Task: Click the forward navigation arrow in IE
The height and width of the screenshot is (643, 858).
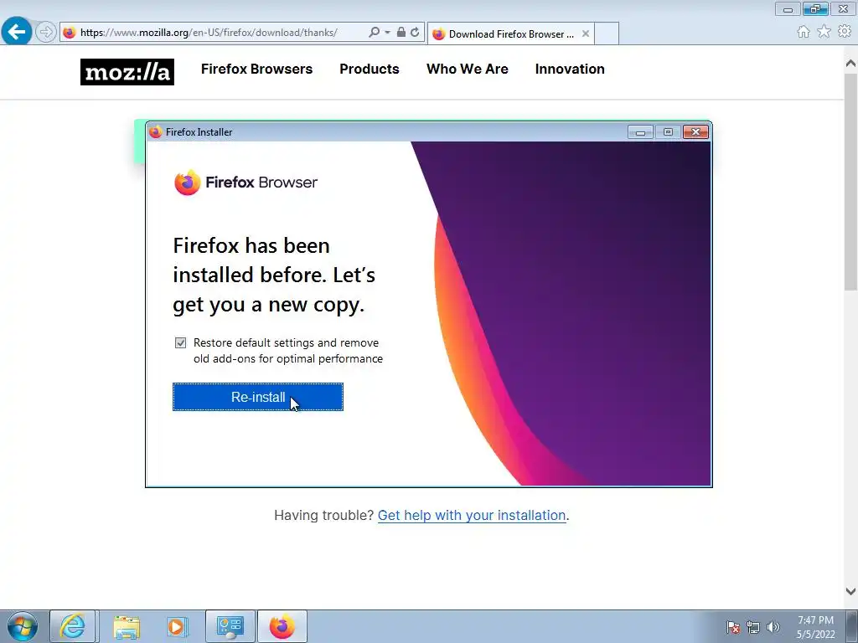Action: click(x=46, y=33)
